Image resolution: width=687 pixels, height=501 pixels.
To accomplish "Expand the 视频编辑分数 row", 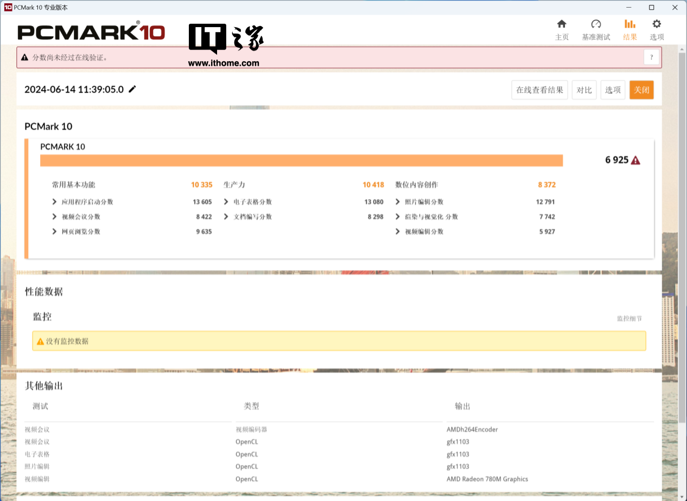I will click(x=398, y=232).
